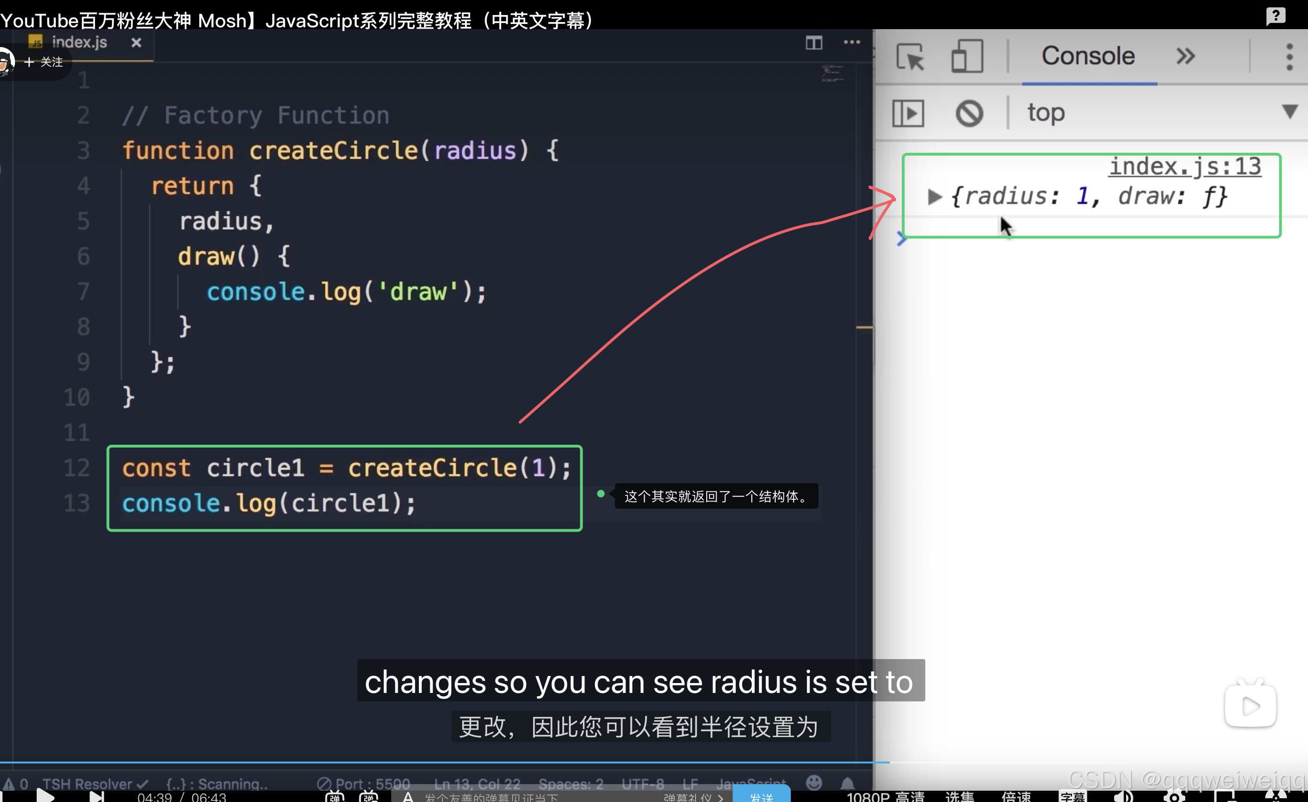Click the code line 'function createCircle(radius) {'
Image resolution: width=1308 pixels, height=802 pixels.
point(340,151)
